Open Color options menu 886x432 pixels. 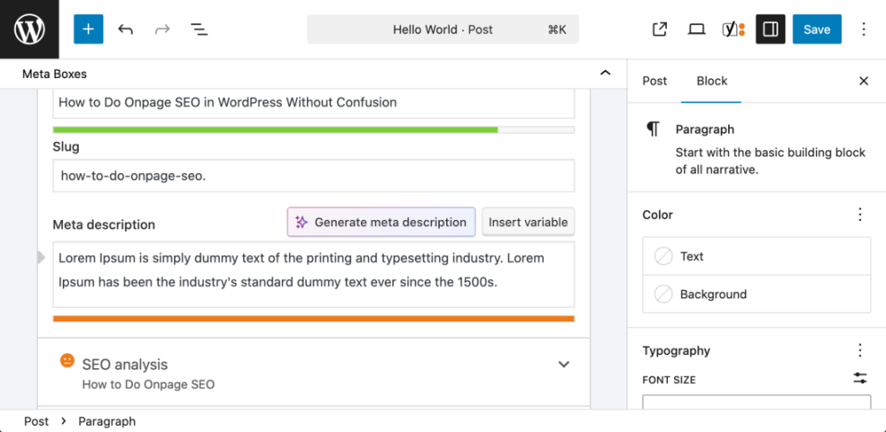click(860, 215)
